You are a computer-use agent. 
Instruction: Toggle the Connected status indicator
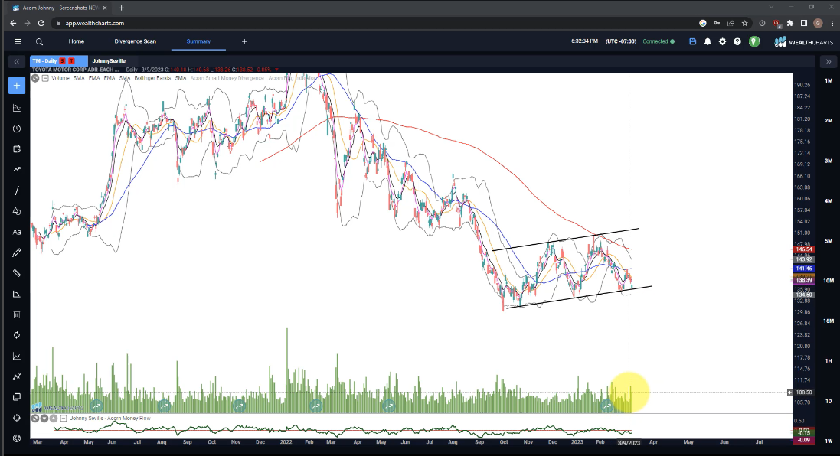pyautogui.click(x=659, y=41)
